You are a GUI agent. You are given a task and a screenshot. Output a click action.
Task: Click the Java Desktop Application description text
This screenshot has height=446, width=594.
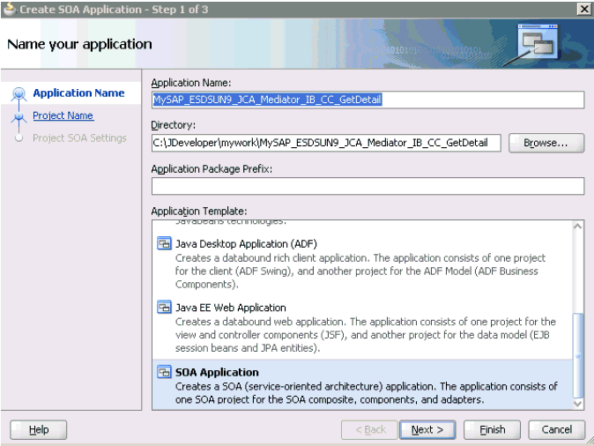(360, 271)
